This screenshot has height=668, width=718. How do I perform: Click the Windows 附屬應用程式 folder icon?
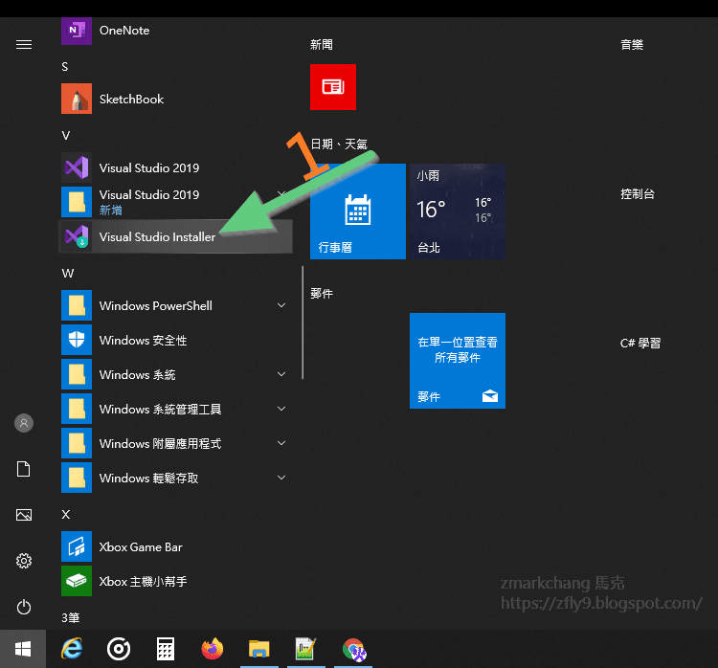(77, 443)
